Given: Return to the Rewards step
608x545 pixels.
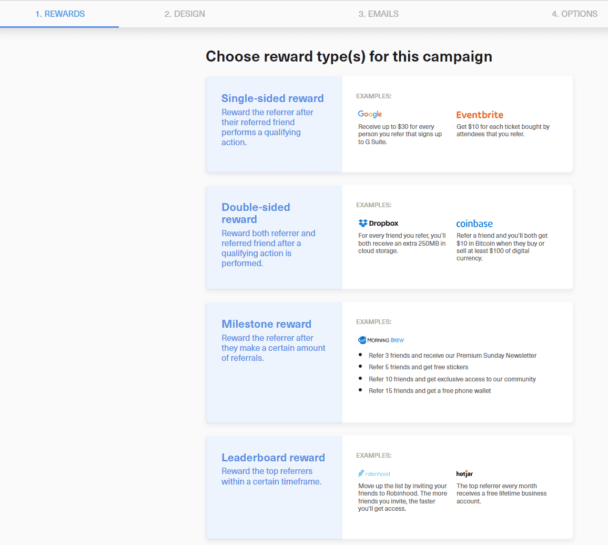Looking at the screenshot, I should pyautogui.click(x=60, y=14).
